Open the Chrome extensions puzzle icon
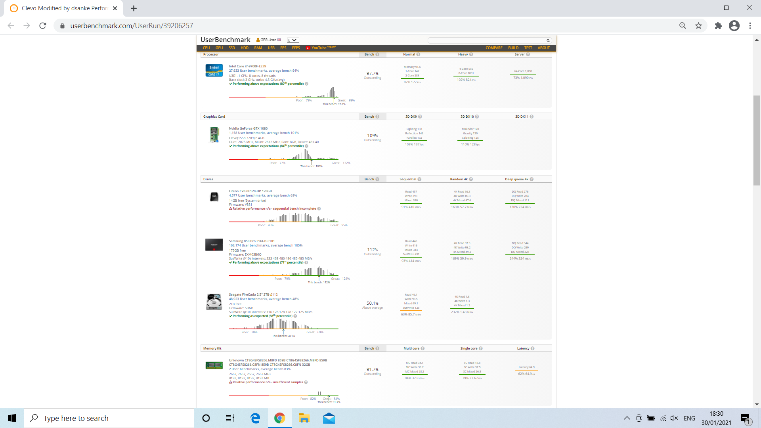 pos(718,26)
